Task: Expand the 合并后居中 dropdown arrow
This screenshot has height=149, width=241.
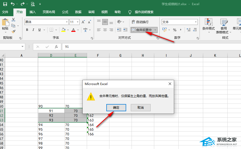Action: pyautogui.click(x=155, y=30)
